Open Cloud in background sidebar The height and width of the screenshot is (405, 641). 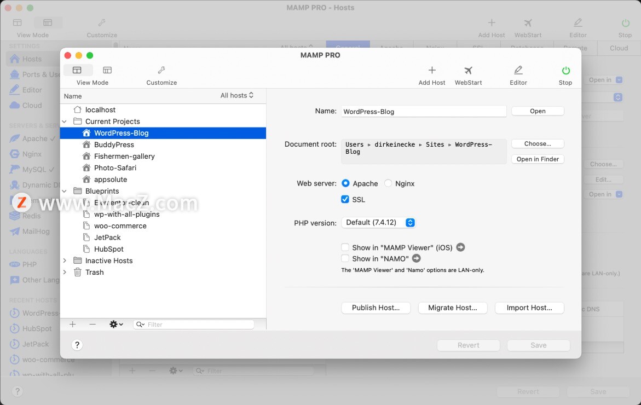(x=32, y=106)
